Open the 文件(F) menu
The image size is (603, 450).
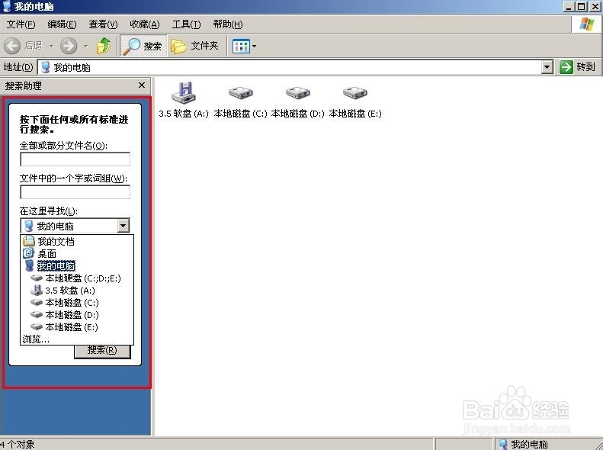pyautogui.click(x=21, y=24)
